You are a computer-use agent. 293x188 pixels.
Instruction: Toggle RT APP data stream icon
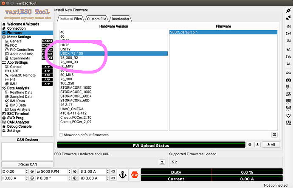[x=288, y=94]
